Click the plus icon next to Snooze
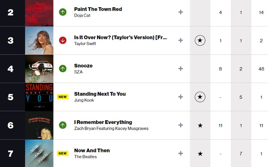Viewport: 268px width, 167px height. coord(181,68)
